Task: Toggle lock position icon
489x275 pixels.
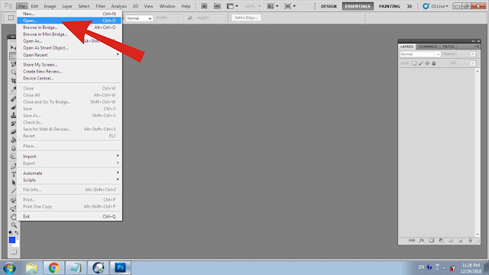Action: pos(427,63)
